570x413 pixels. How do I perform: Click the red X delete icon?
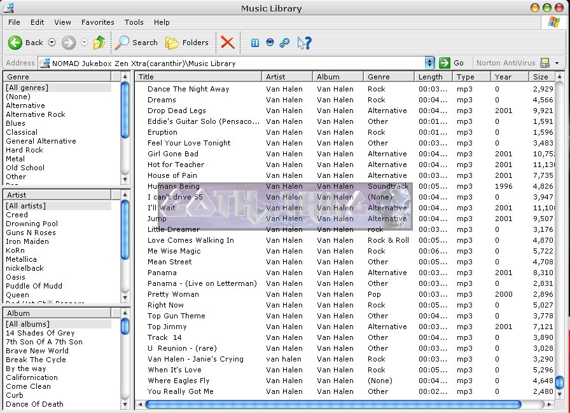(x=228, y=43)
